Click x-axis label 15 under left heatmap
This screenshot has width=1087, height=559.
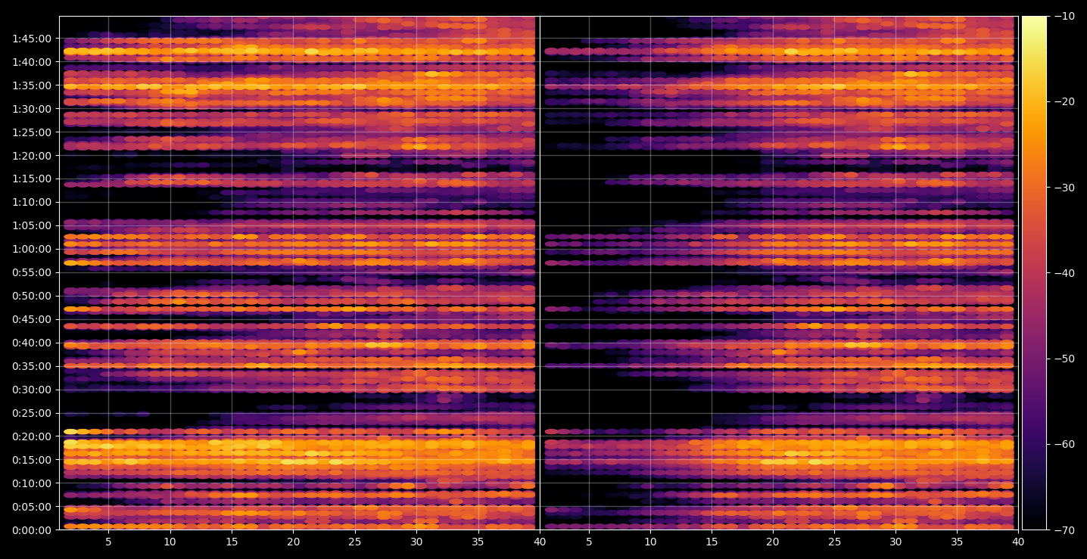tap(232, 542)
